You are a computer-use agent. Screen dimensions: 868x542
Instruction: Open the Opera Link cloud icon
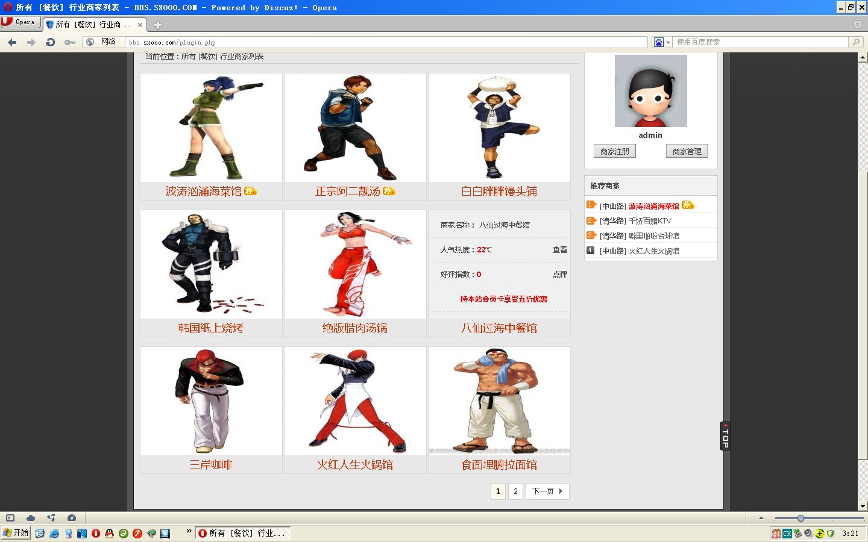click(31, 518)
